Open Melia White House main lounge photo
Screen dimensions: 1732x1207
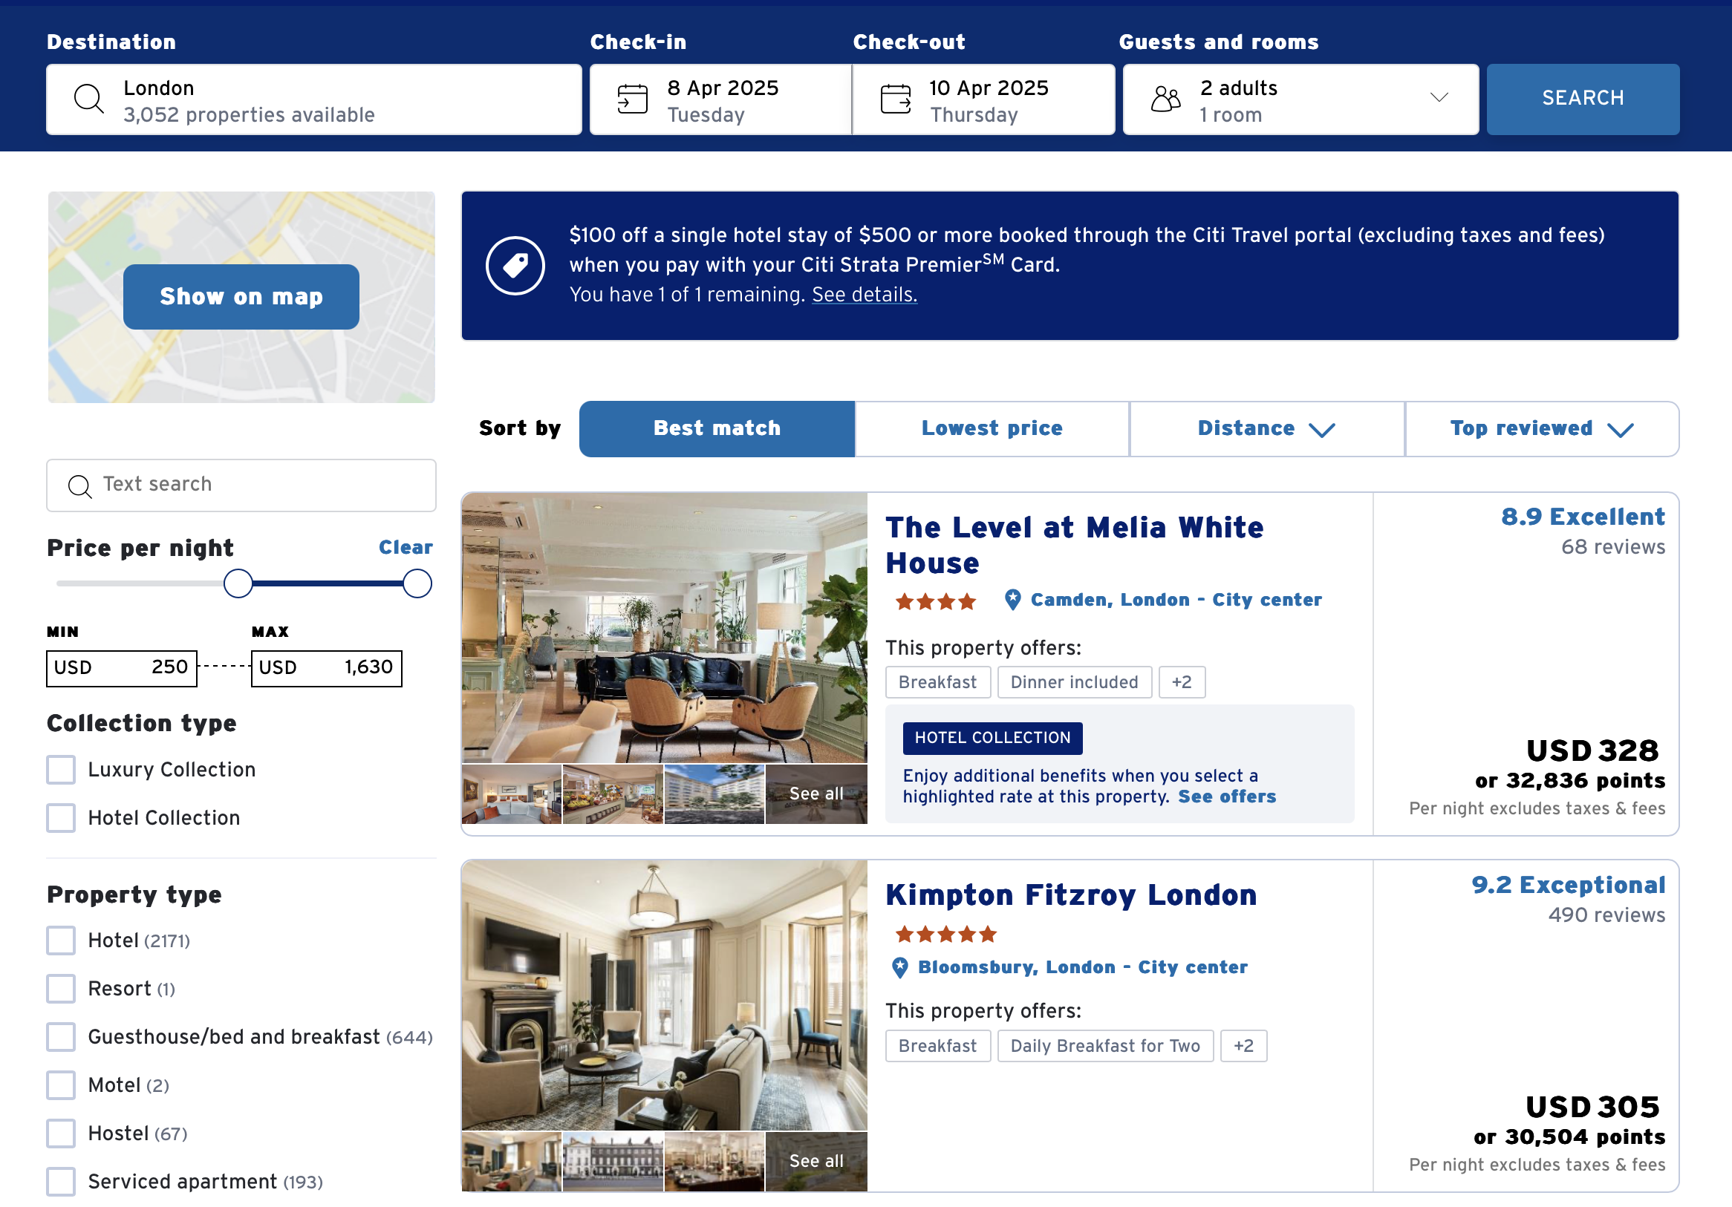(x=665, y=629)
